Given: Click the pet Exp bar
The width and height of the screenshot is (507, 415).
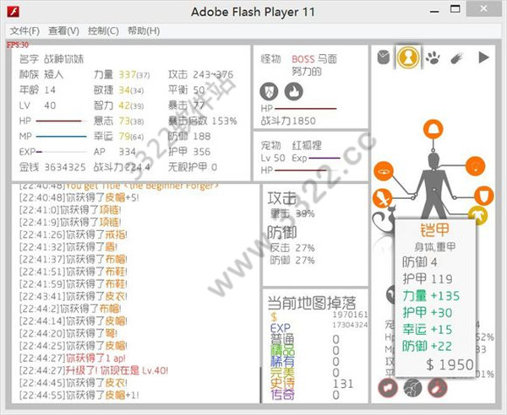Looking at the screenshot, I should click(324, 158).
